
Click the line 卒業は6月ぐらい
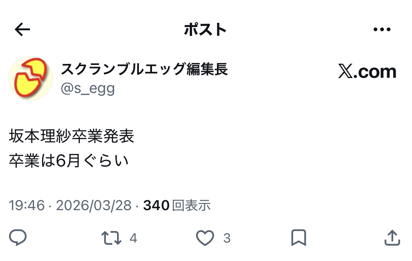pyautogui.click(x=69, y=162)
